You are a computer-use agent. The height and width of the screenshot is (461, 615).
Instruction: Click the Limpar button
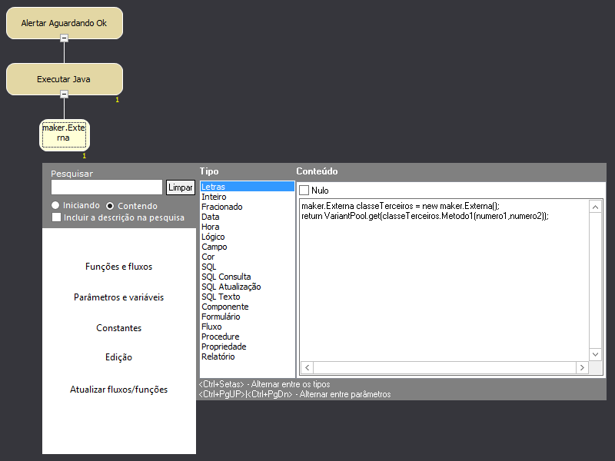click(x=181, y=187)
